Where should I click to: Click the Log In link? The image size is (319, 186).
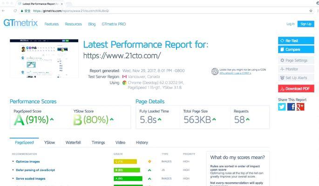pos(290,24)
